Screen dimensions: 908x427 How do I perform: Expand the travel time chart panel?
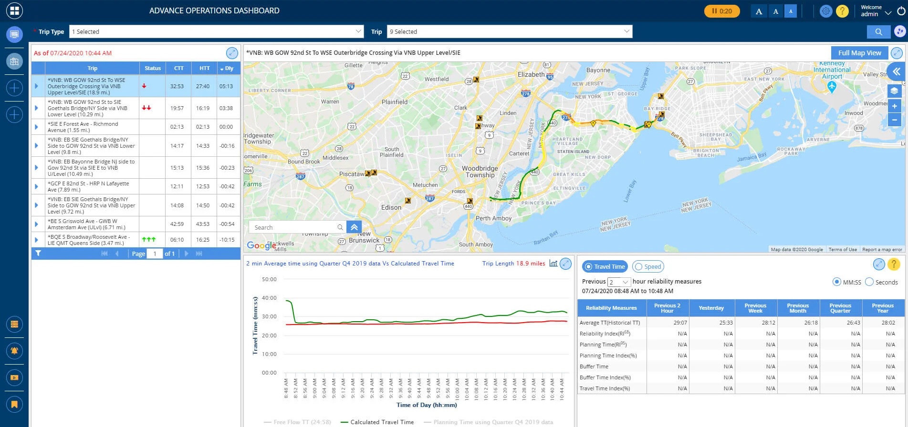click(x=565, y=264)
